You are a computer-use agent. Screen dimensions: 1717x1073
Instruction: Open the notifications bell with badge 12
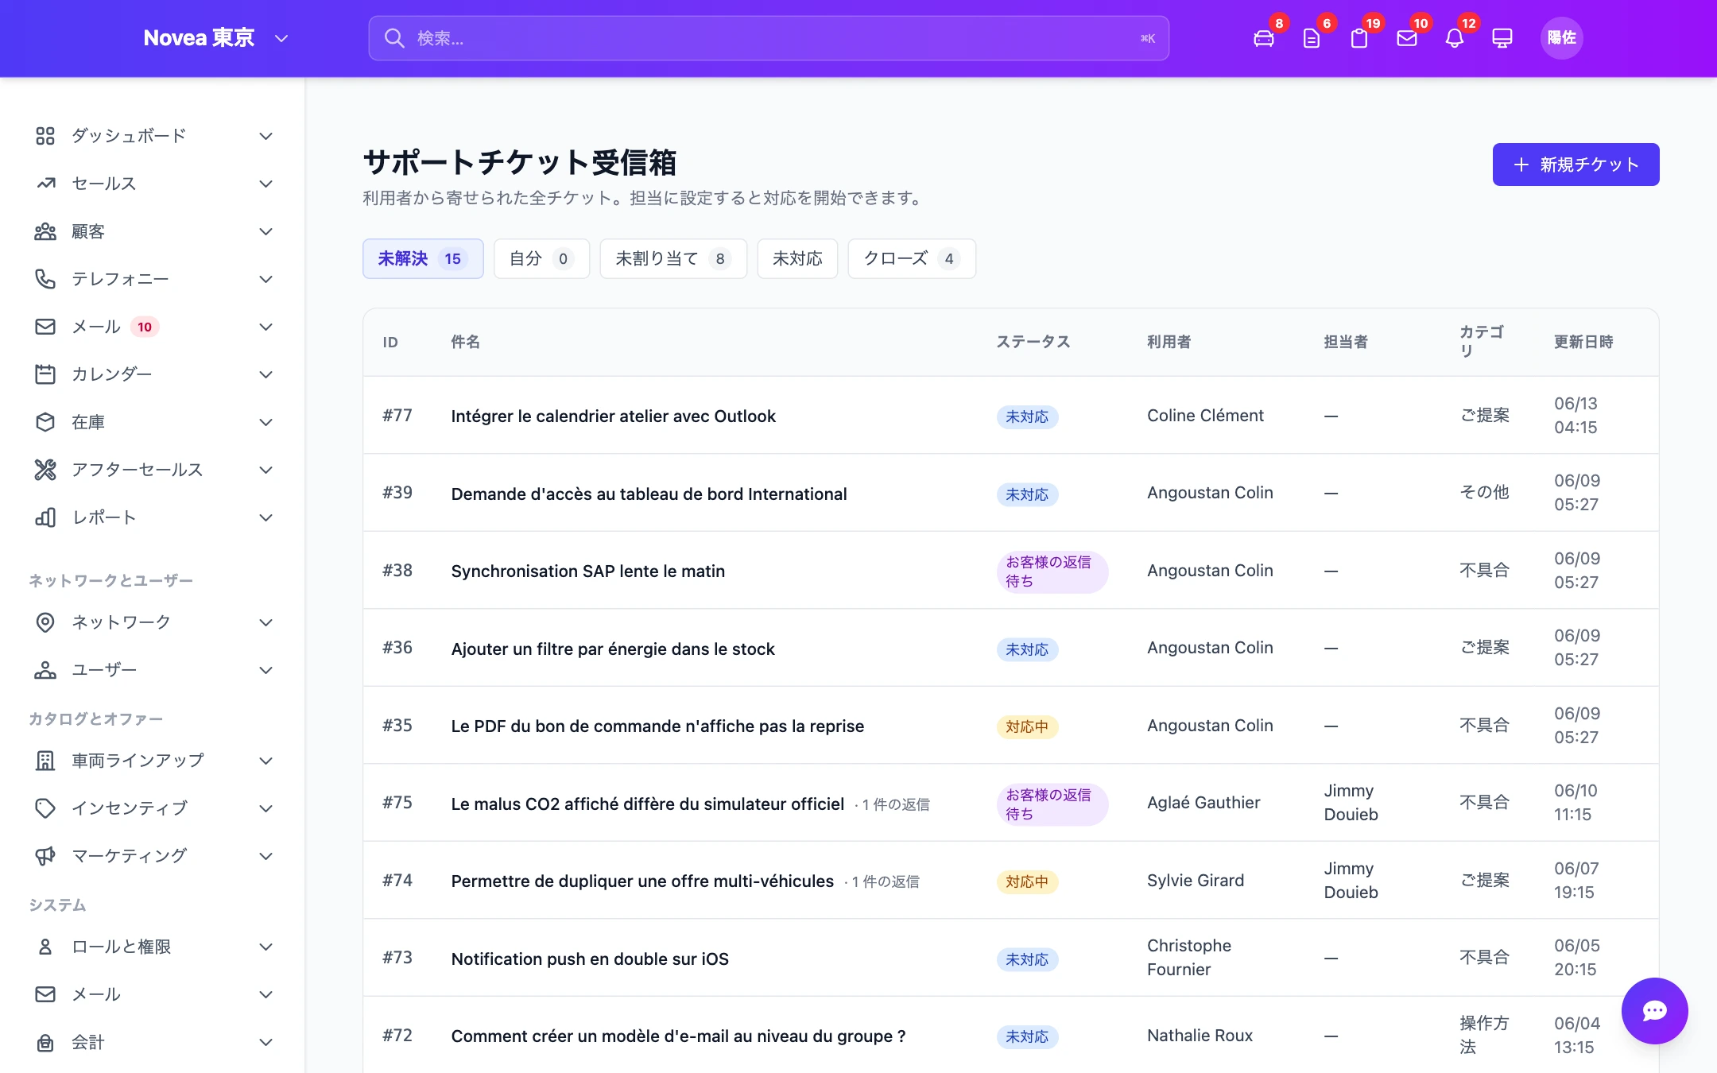[x=1455, y=38]
